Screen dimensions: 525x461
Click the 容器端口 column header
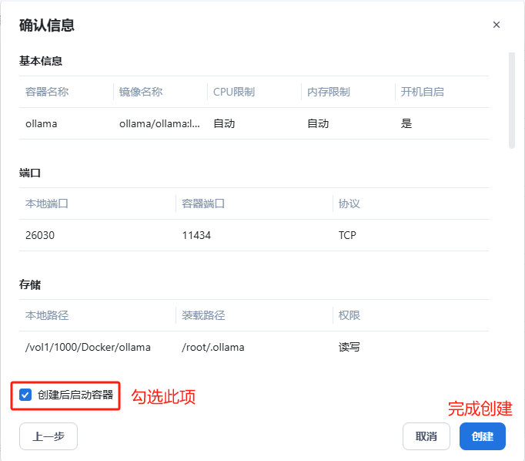(x=203, y=204)
